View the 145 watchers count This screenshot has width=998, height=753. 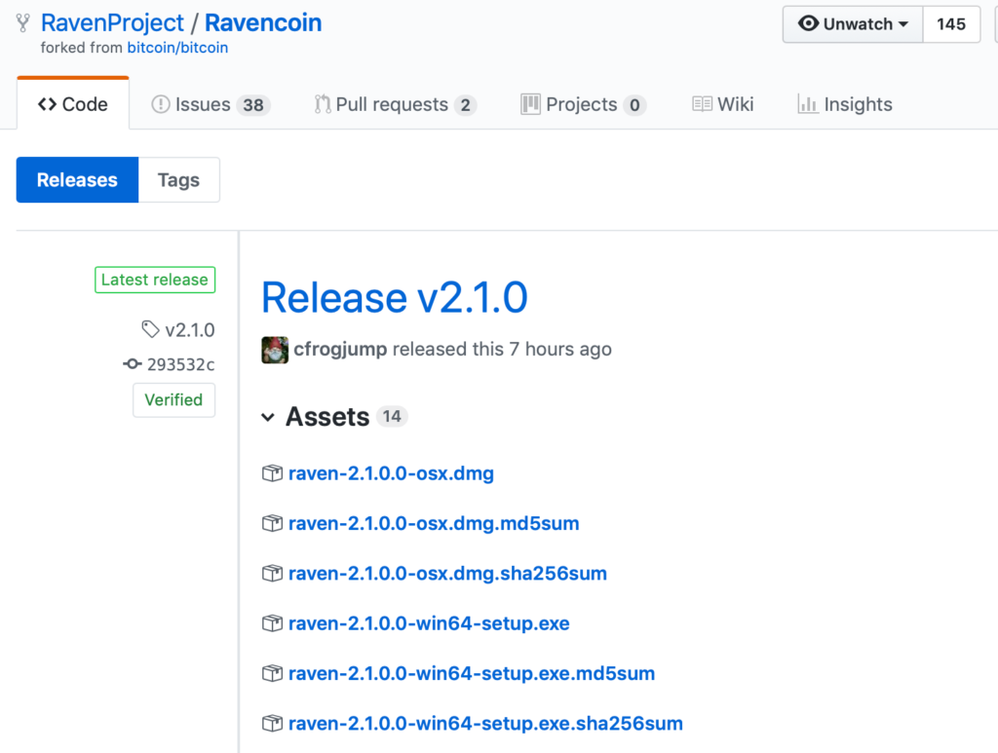point(951,24)
